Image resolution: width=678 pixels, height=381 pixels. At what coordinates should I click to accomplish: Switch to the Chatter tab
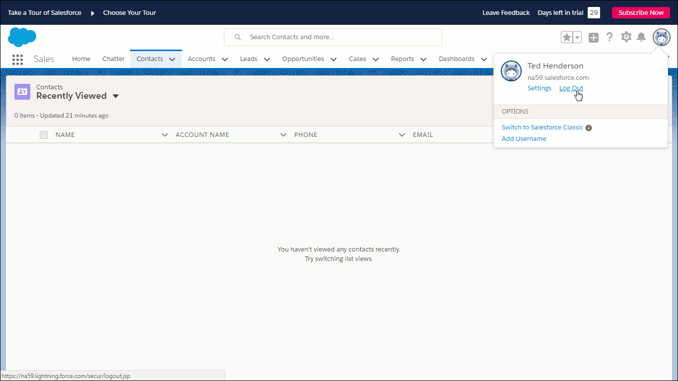(113, 59)
